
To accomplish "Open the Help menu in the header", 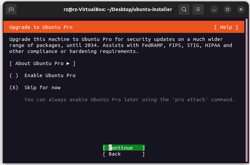I will point(226,27).
